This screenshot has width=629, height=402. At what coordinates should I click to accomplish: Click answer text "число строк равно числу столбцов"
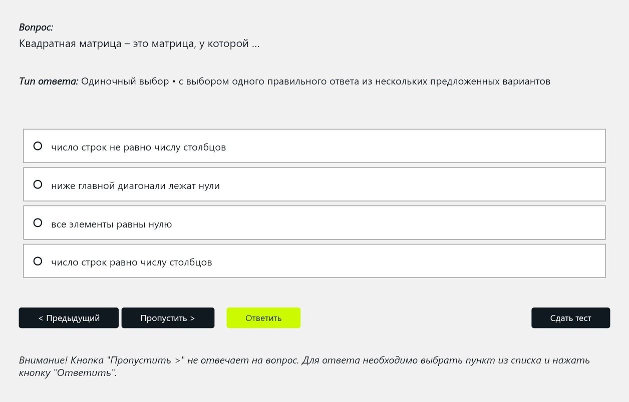132,262
